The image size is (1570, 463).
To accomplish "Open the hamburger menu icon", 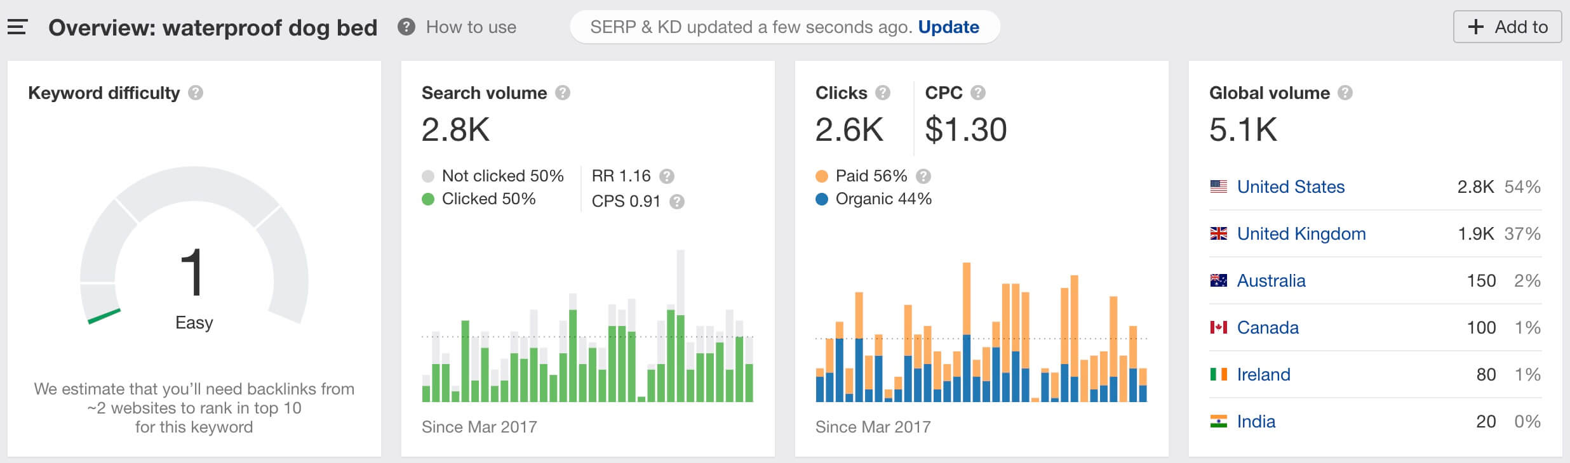I will (x=17, y=27).
